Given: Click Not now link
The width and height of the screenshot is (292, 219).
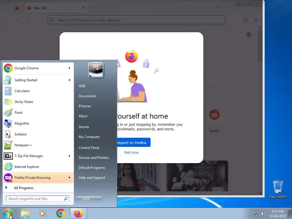Looking at the screenshot, I should pos(131,152).
